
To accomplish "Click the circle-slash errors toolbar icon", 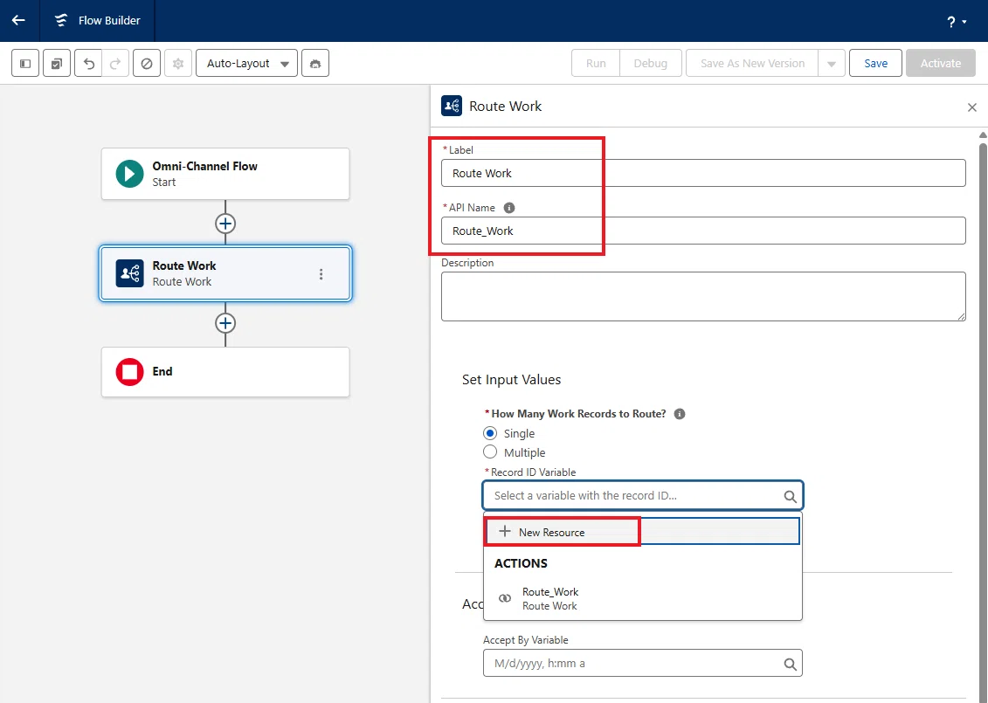I will click(146, 63).
